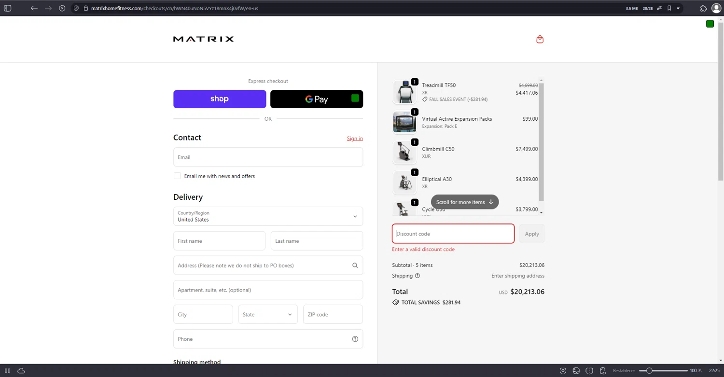Click the 'Enter a valid discount code' message

click(x=423, y=250)
